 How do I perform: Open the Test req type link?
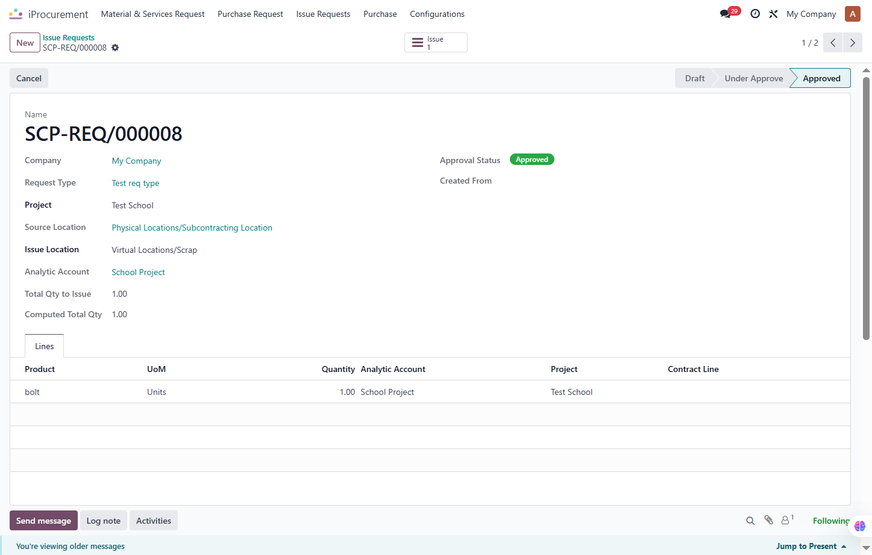click(x=136, y=183)
